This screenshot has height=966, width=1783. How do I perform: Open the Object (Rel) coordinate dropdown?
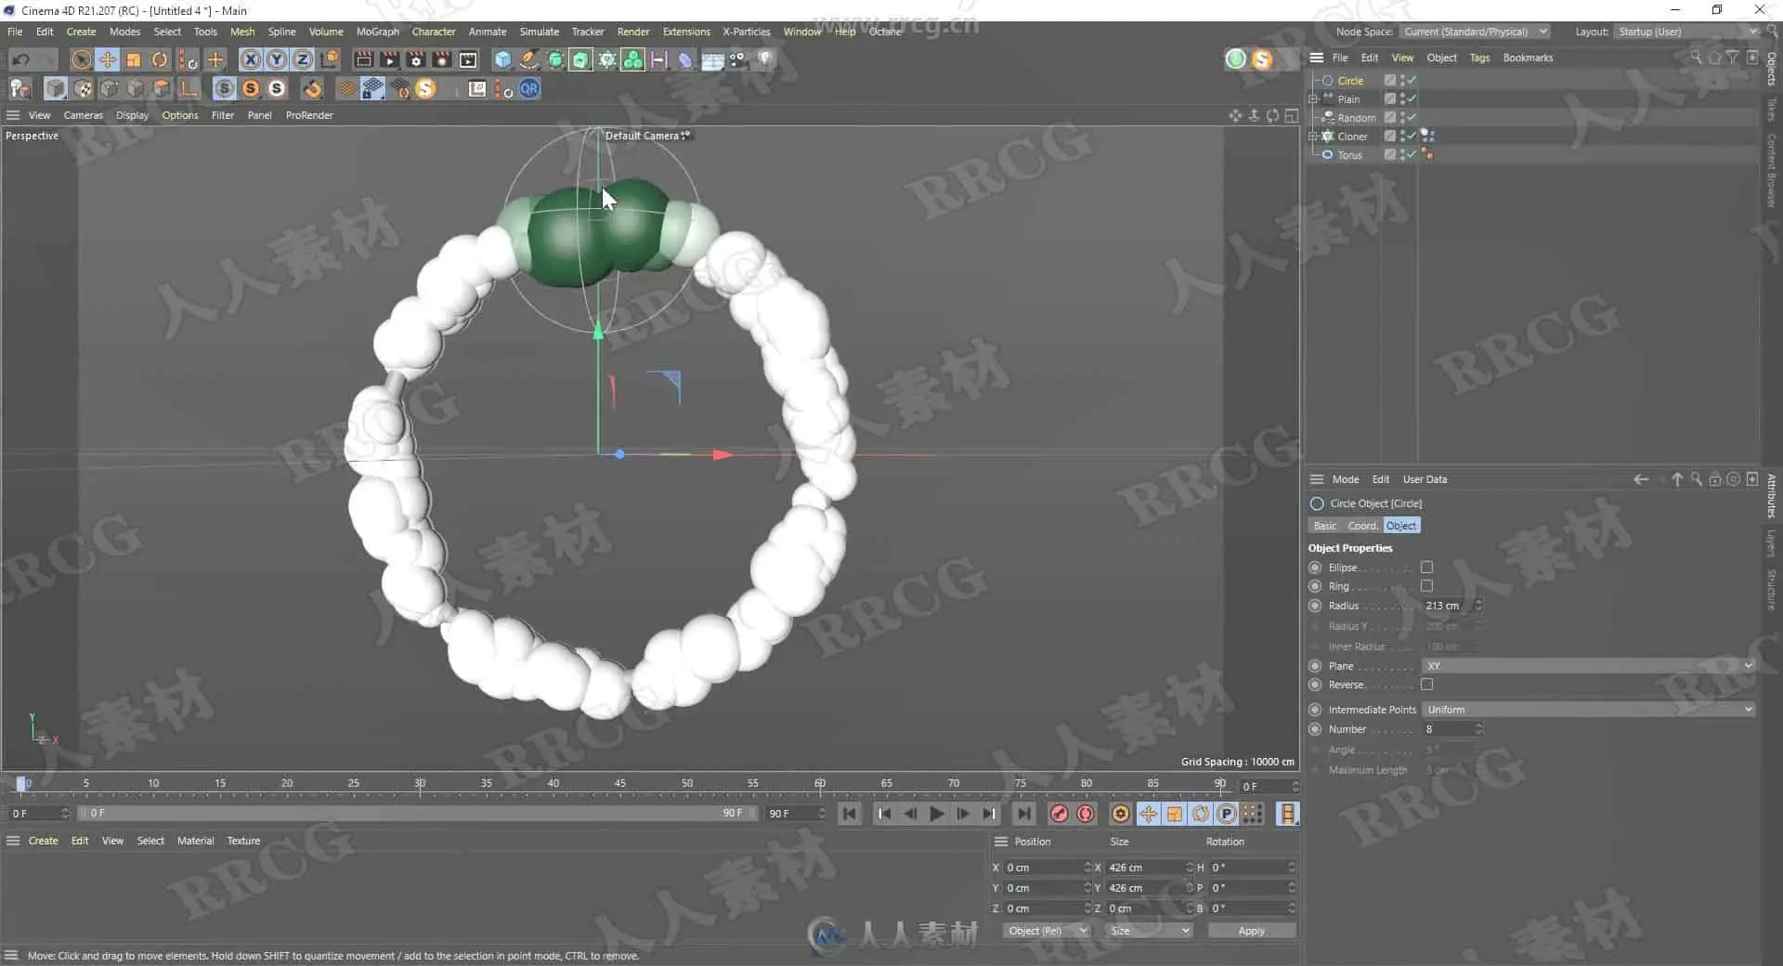click(x=1046, y=931)
